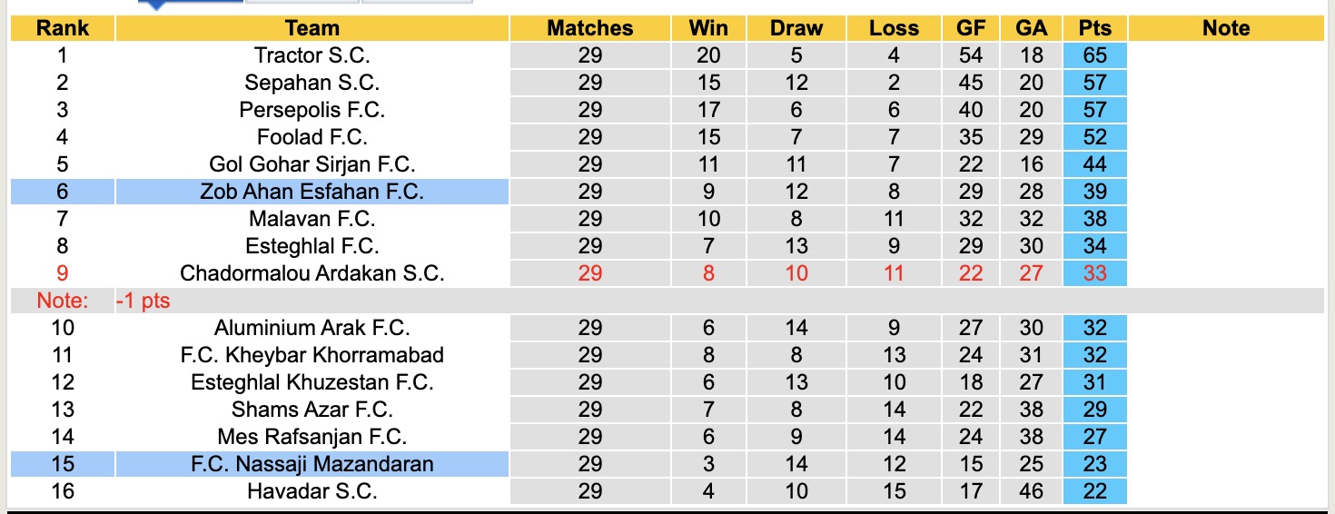Click Esteghlal F.C. team name
Image resolution: width=1335 pixels, height=514 pixels.
(x=311, y=246)
